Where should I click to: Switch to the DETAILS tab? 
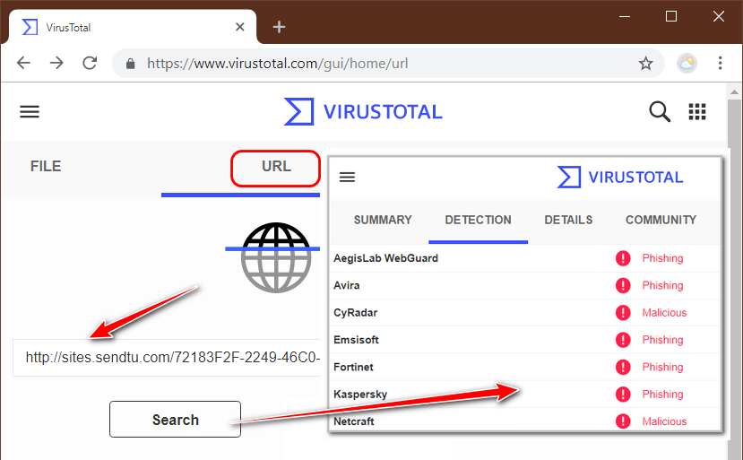pos(568,220)
